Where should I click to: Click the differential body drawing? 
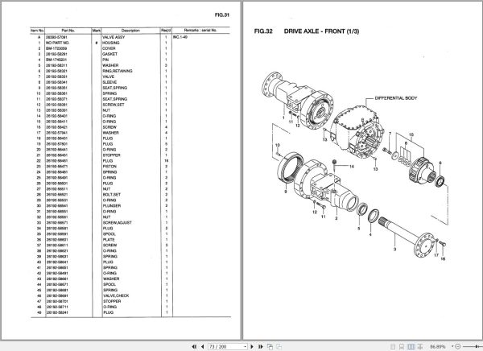tap(357, 132)
